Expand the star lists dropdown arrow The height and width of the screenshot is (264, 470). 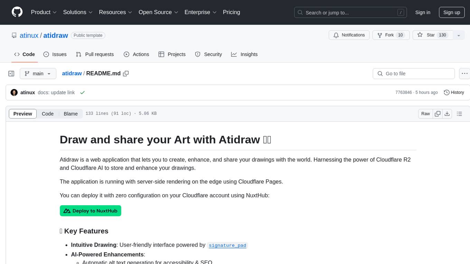click(x=459, y=35)
